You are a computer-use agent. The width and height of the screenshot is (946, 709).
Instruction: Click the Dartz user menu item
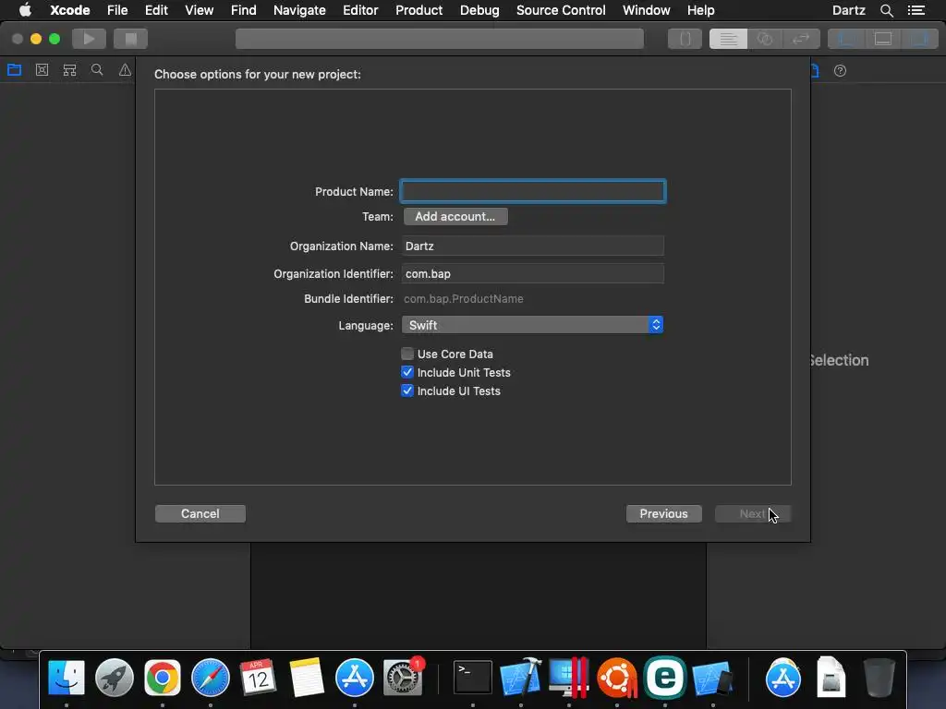click(848, 10)
